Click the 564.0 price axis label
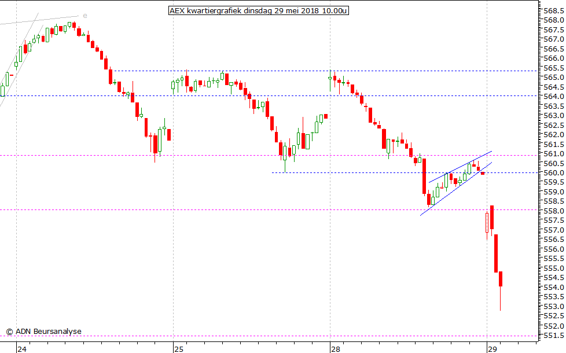The height and width of the screenshot is (353, 566). click(x=554, y=97)
